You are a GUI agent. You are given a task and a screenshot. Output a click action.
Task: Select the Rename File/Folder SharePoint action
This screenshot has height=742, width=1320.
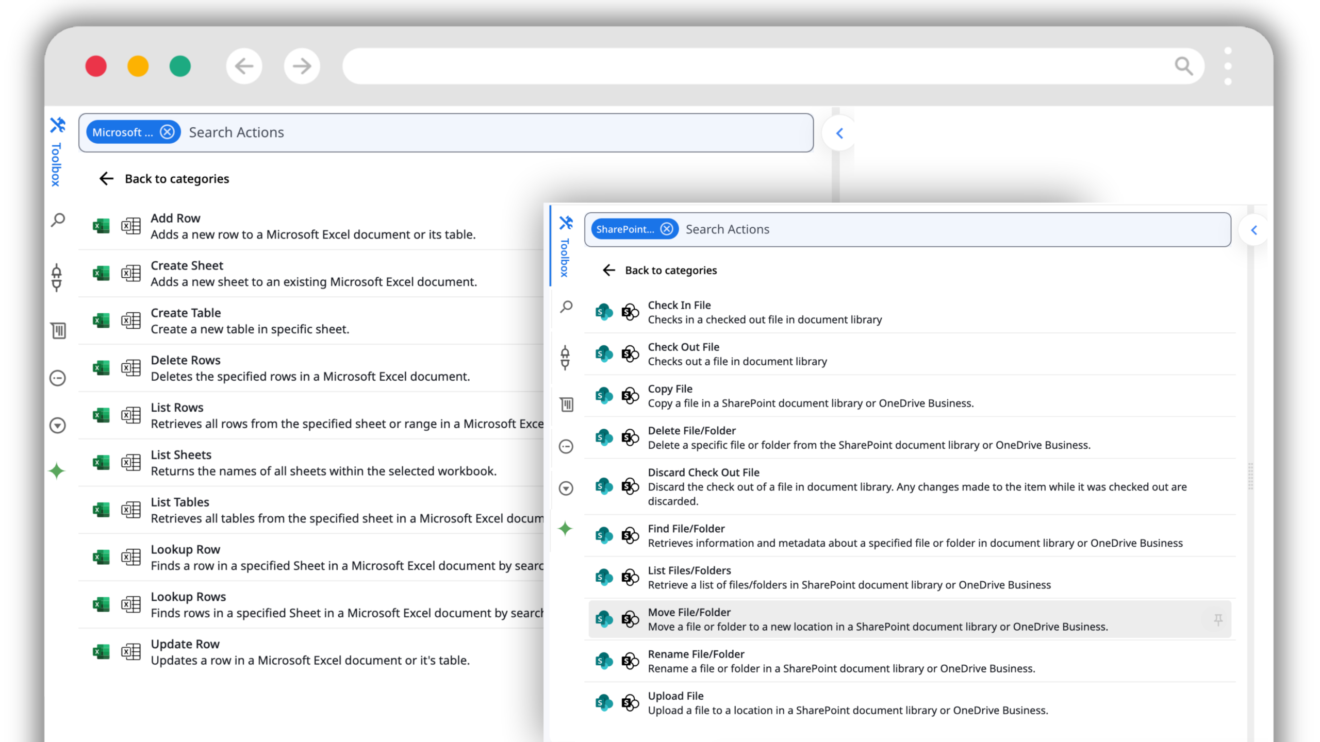coord(910,661)
